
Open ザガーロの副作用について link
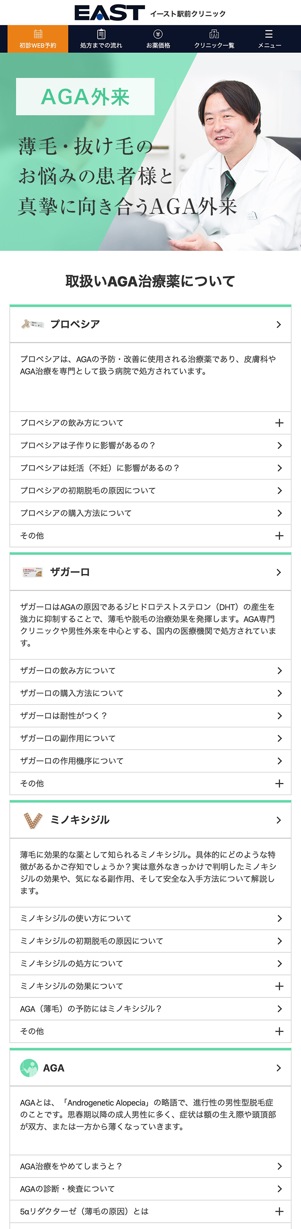[150, 738]
